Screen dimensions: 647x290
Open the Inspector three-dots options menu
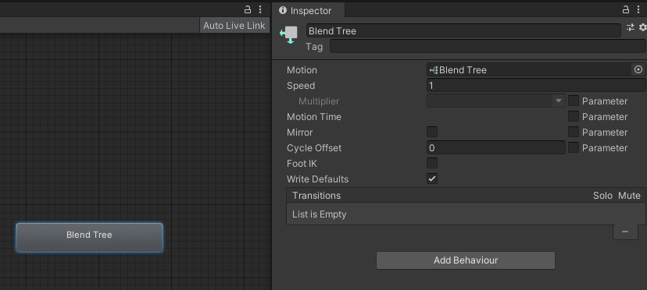[x=638, y=9]
